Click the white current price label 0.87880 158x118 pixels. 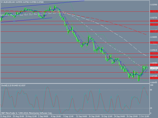[x=154, y=68]
